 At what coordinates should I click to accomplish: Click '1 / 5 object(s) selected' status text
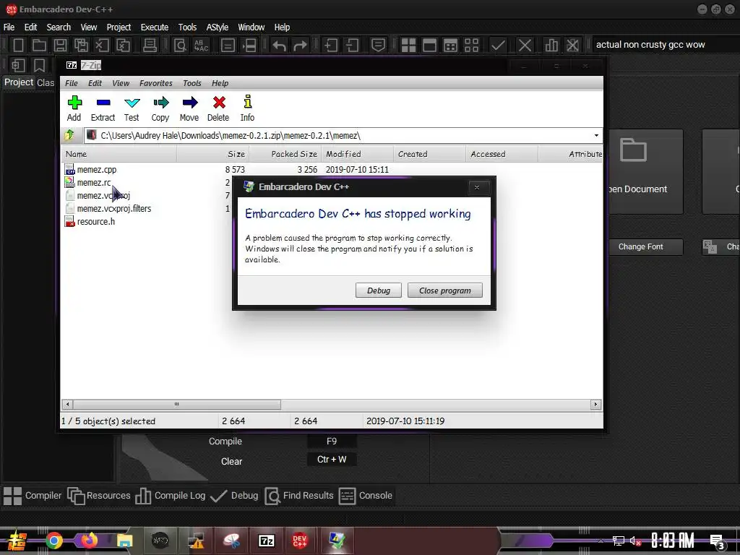108,421
